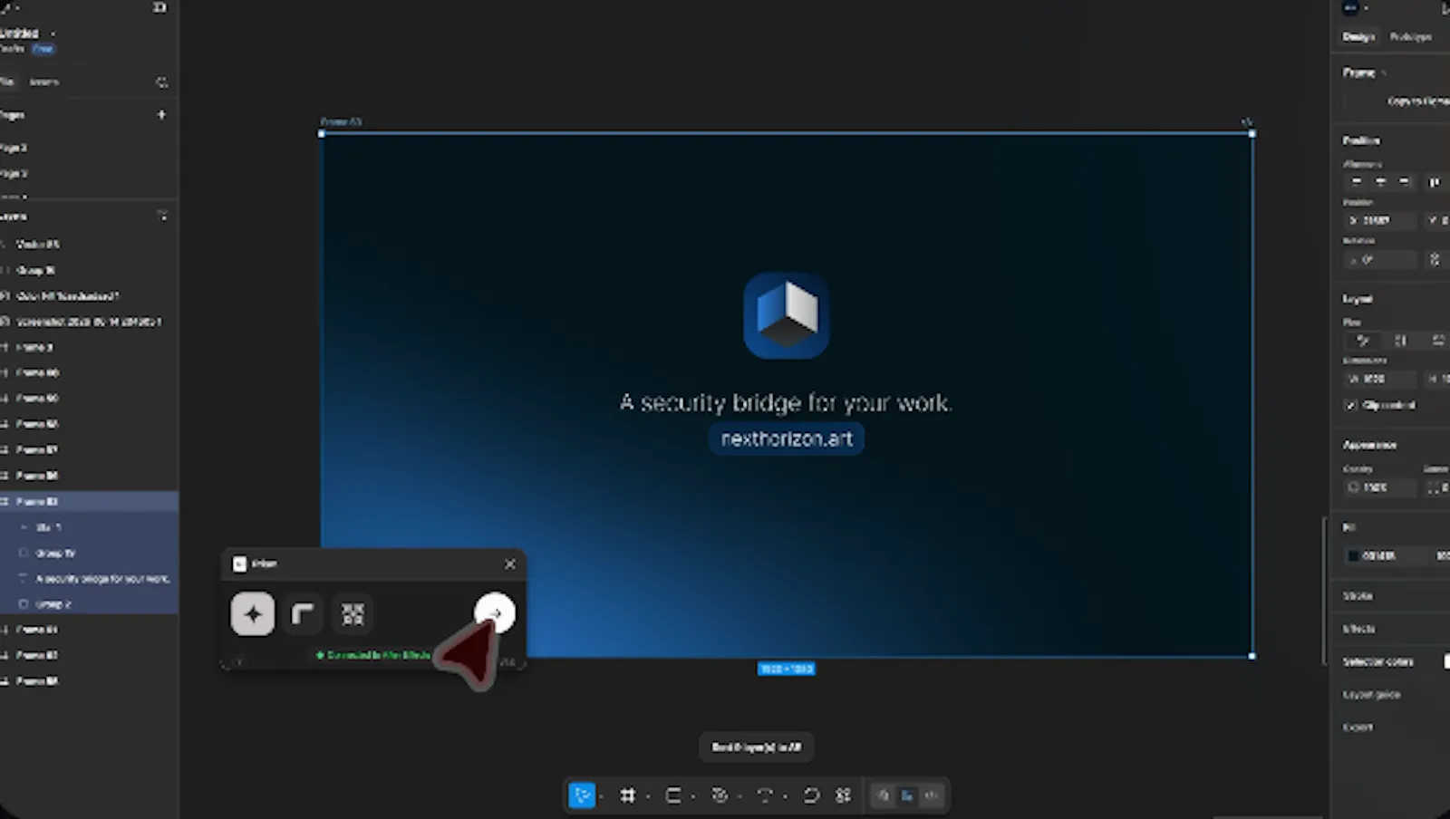Click the grid pattern icon in the plugin
The image size is (1450, 819).
(x=353, y=614)
